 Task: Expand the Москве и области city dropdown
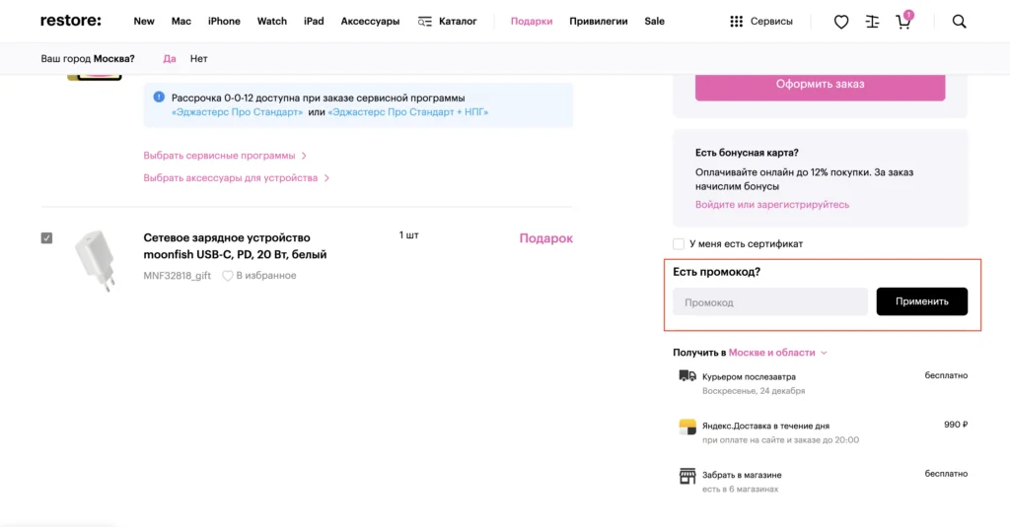(x=777, y=353)
